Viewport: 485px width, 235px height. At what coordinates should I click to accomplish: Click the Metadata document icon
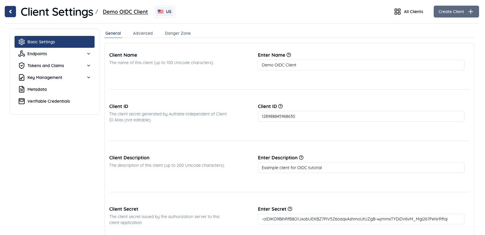point(22,89)
